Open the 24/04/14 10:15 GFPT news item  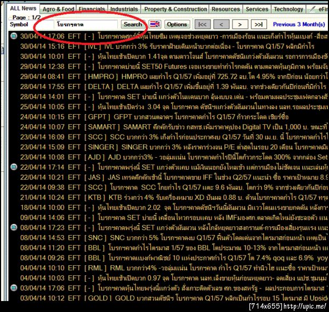coord(154,116)
